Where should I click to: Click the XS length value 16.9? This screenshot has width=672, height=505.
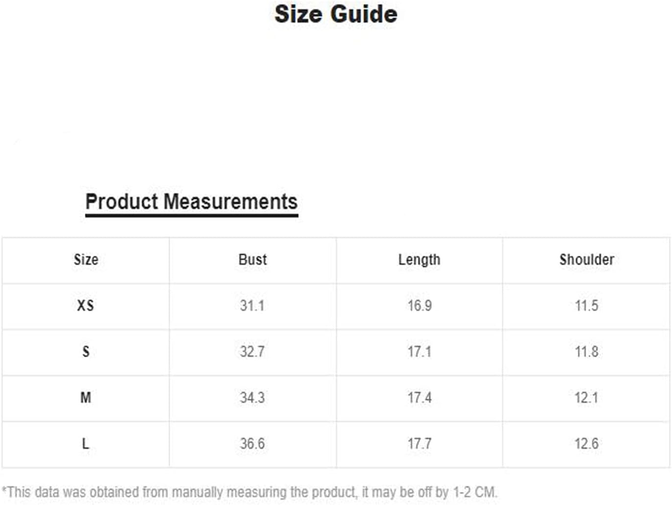coord(420,306)
